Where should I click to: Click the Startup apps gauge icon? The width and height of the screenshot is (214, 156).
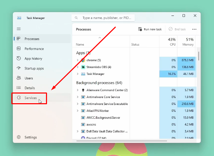[x=19, y=68]
